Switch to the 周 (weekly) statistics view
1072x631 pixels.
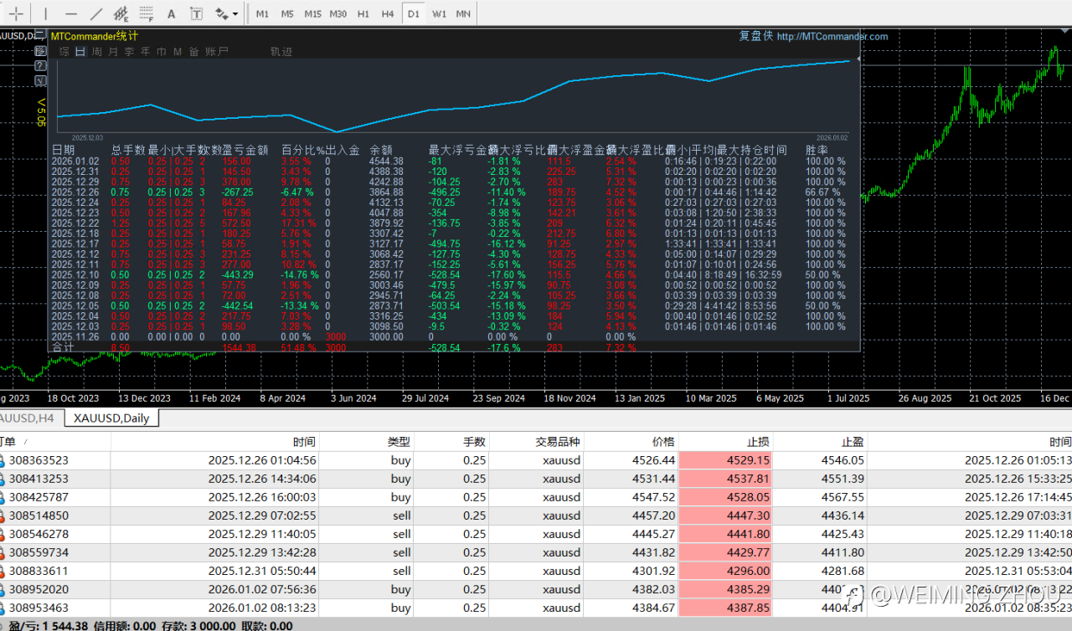pyautogui.click(x=97, y=52)
